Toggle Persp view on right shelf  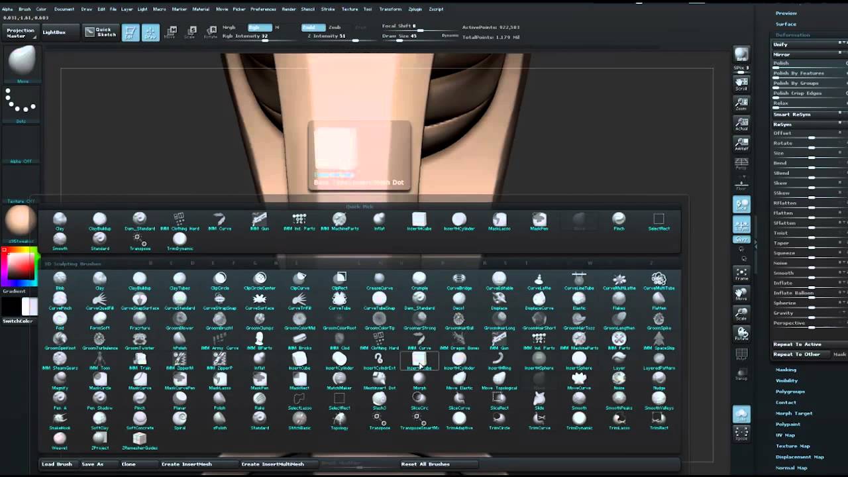(741, 164)
